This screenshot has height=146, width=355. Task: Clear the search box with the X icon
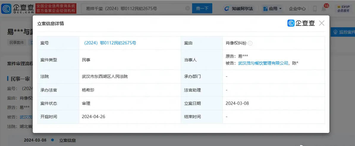pyautogui.click(x=187, y=9)
